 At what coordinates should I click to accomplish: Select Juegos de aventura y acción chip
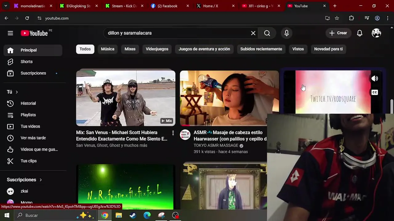[x=204, y=49]
